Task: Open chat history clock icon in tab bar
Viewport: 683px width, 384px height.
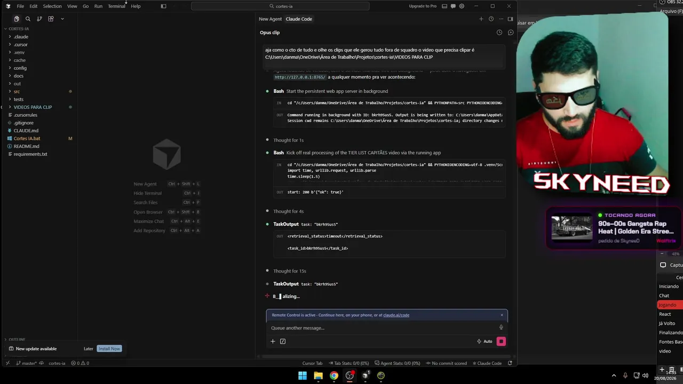Action: point(491,19)
